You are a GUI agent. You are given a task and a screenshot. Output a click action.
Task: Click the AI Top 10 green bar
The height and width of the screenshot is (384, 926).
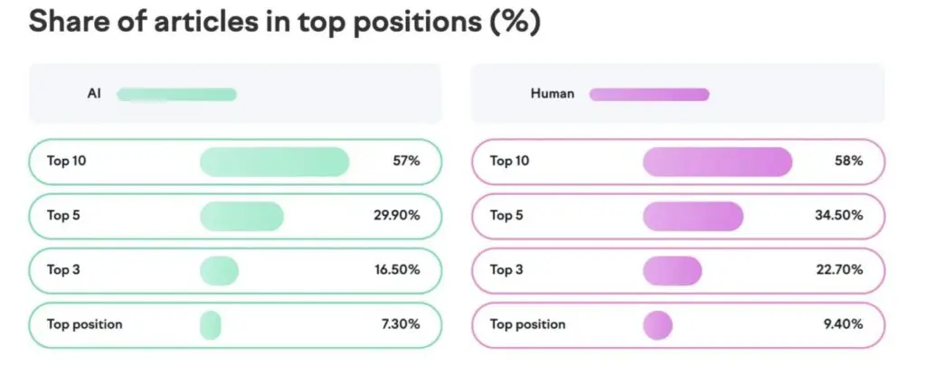point(274,162)
